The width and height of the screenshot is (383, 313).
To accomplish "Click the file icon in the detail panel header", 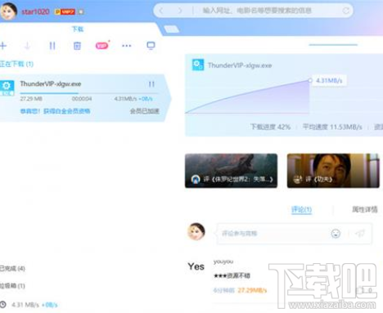I will 198,65.
